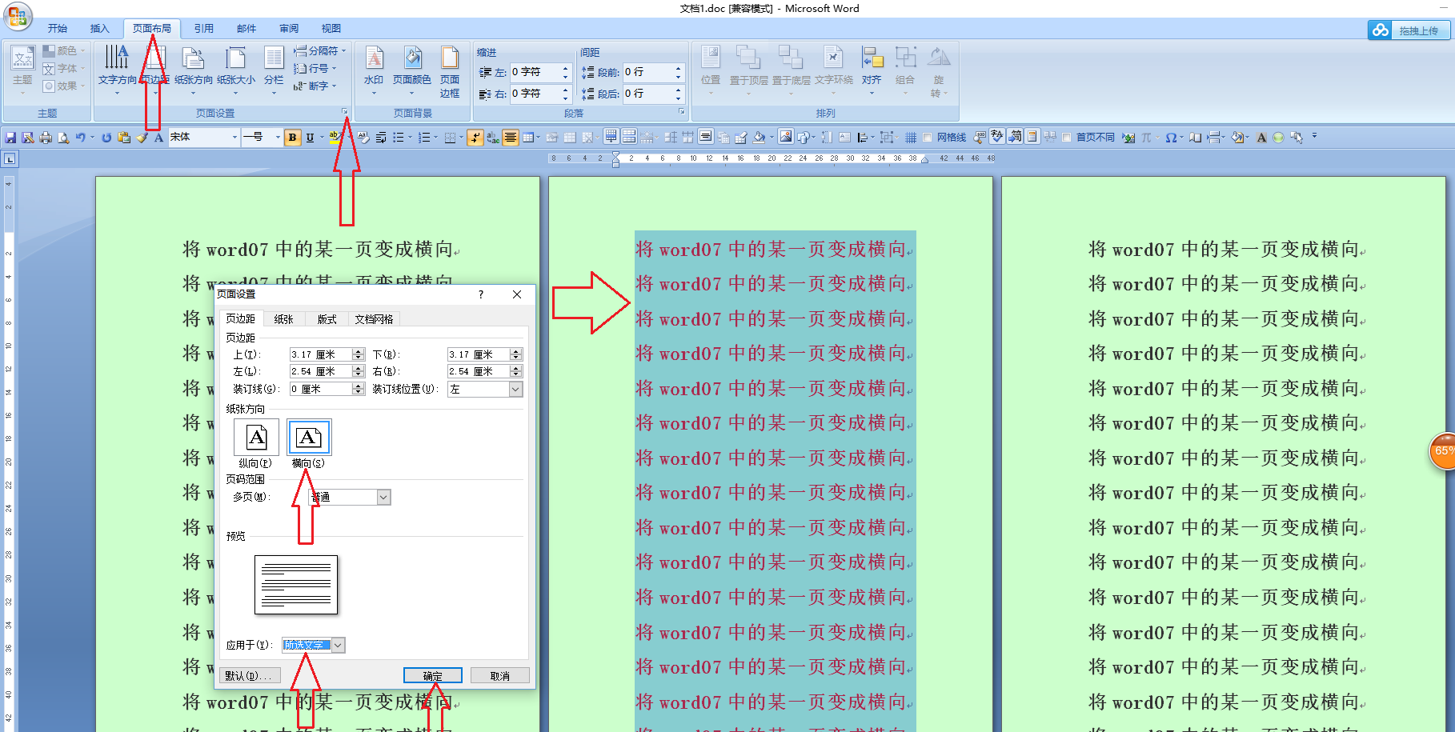Open the Line Numbers (行号) dropdown
Image resolution: width=1455 pixels, height=732 pixels.
(315, 68)
